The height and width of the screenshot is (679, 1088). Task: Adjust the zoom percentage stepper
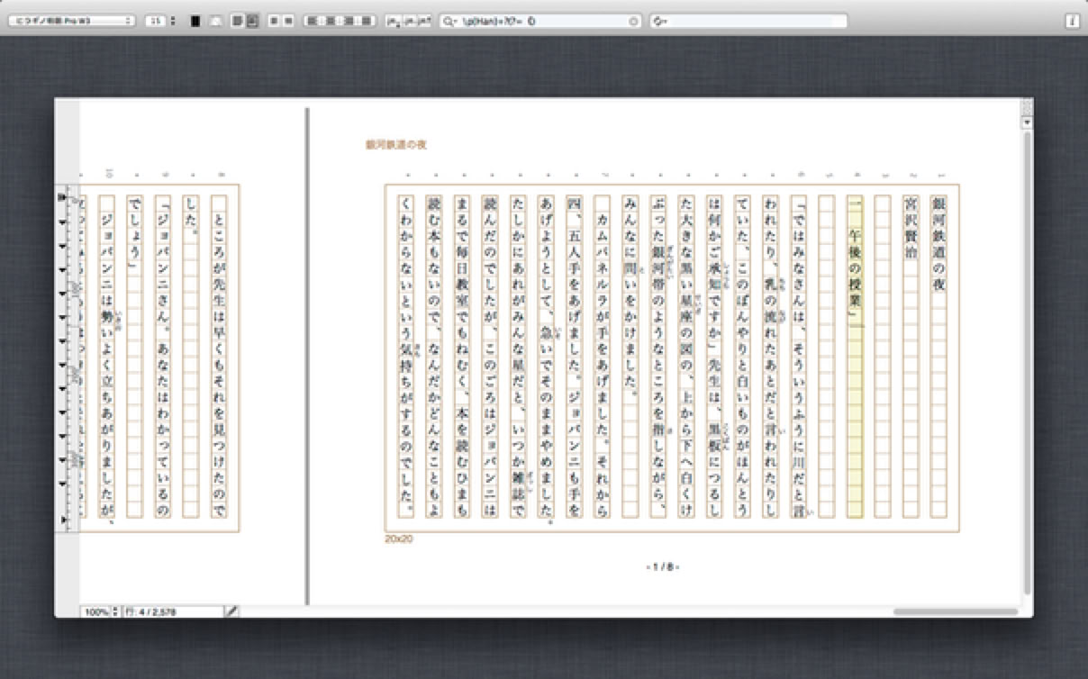[115, 612]
